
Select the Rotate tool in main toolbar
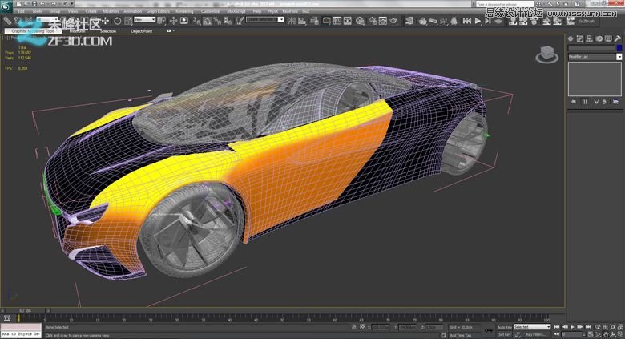117,20
